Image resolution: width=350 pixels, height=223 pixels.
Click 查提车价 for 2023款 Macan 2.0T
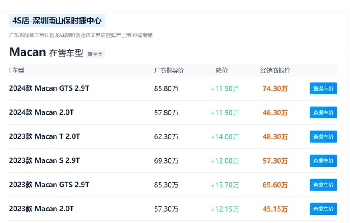[323, 209]
